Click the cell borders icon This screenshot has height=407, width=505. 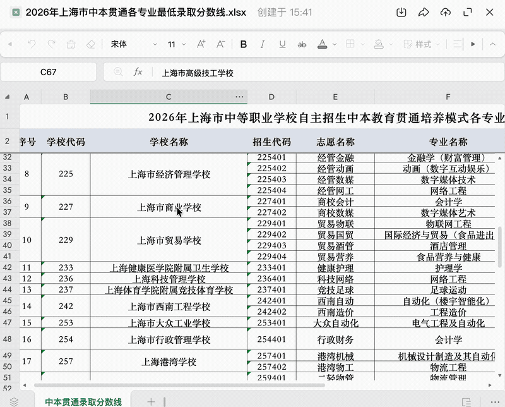pos(350,44)
